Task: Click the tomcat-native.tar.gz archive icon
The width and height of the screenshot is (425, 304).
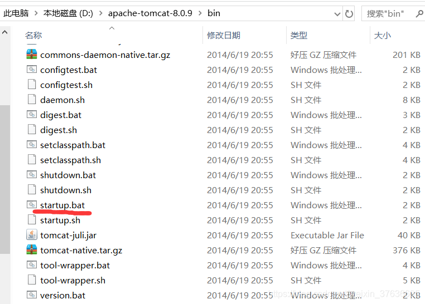Action: [x=32, y=250]
